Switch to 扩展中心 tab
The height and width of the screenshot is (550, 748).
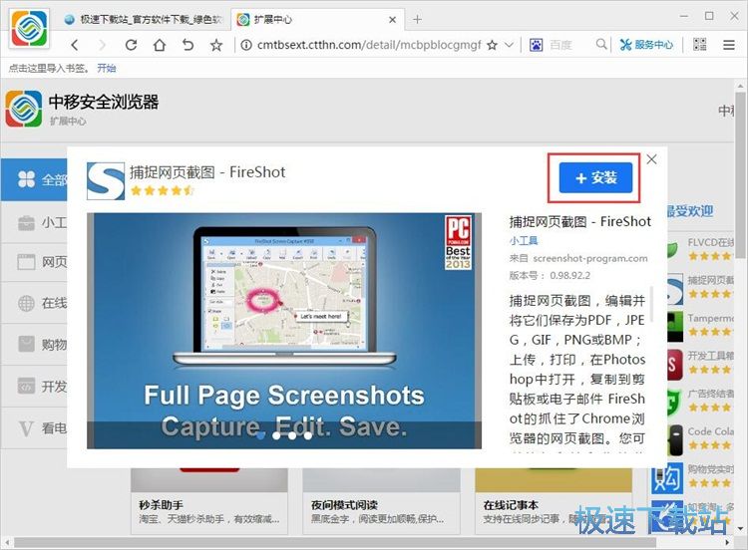(x=317, y=20)
